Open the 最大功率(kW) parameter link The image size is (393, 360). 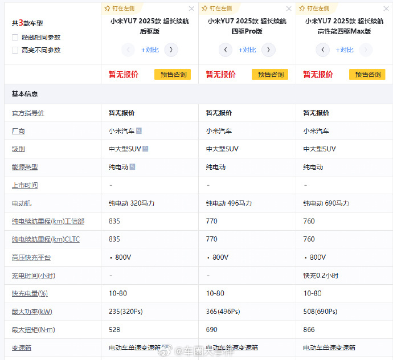pyautogui.click(x=32, y=312)
